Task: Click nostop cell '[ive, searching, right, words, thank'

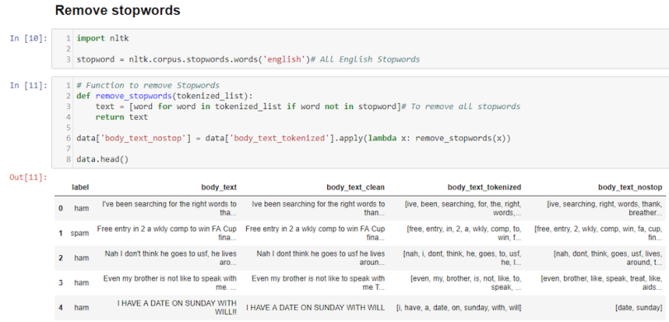Action: tap(605, 208)
